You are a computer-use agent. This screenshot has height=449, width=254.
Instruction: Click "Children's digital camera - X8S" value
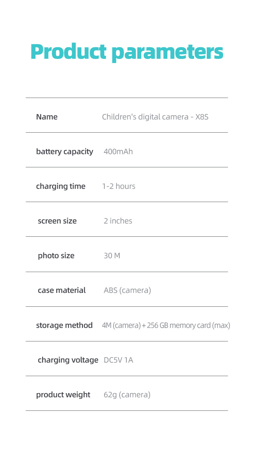click(x=155, y=117)
